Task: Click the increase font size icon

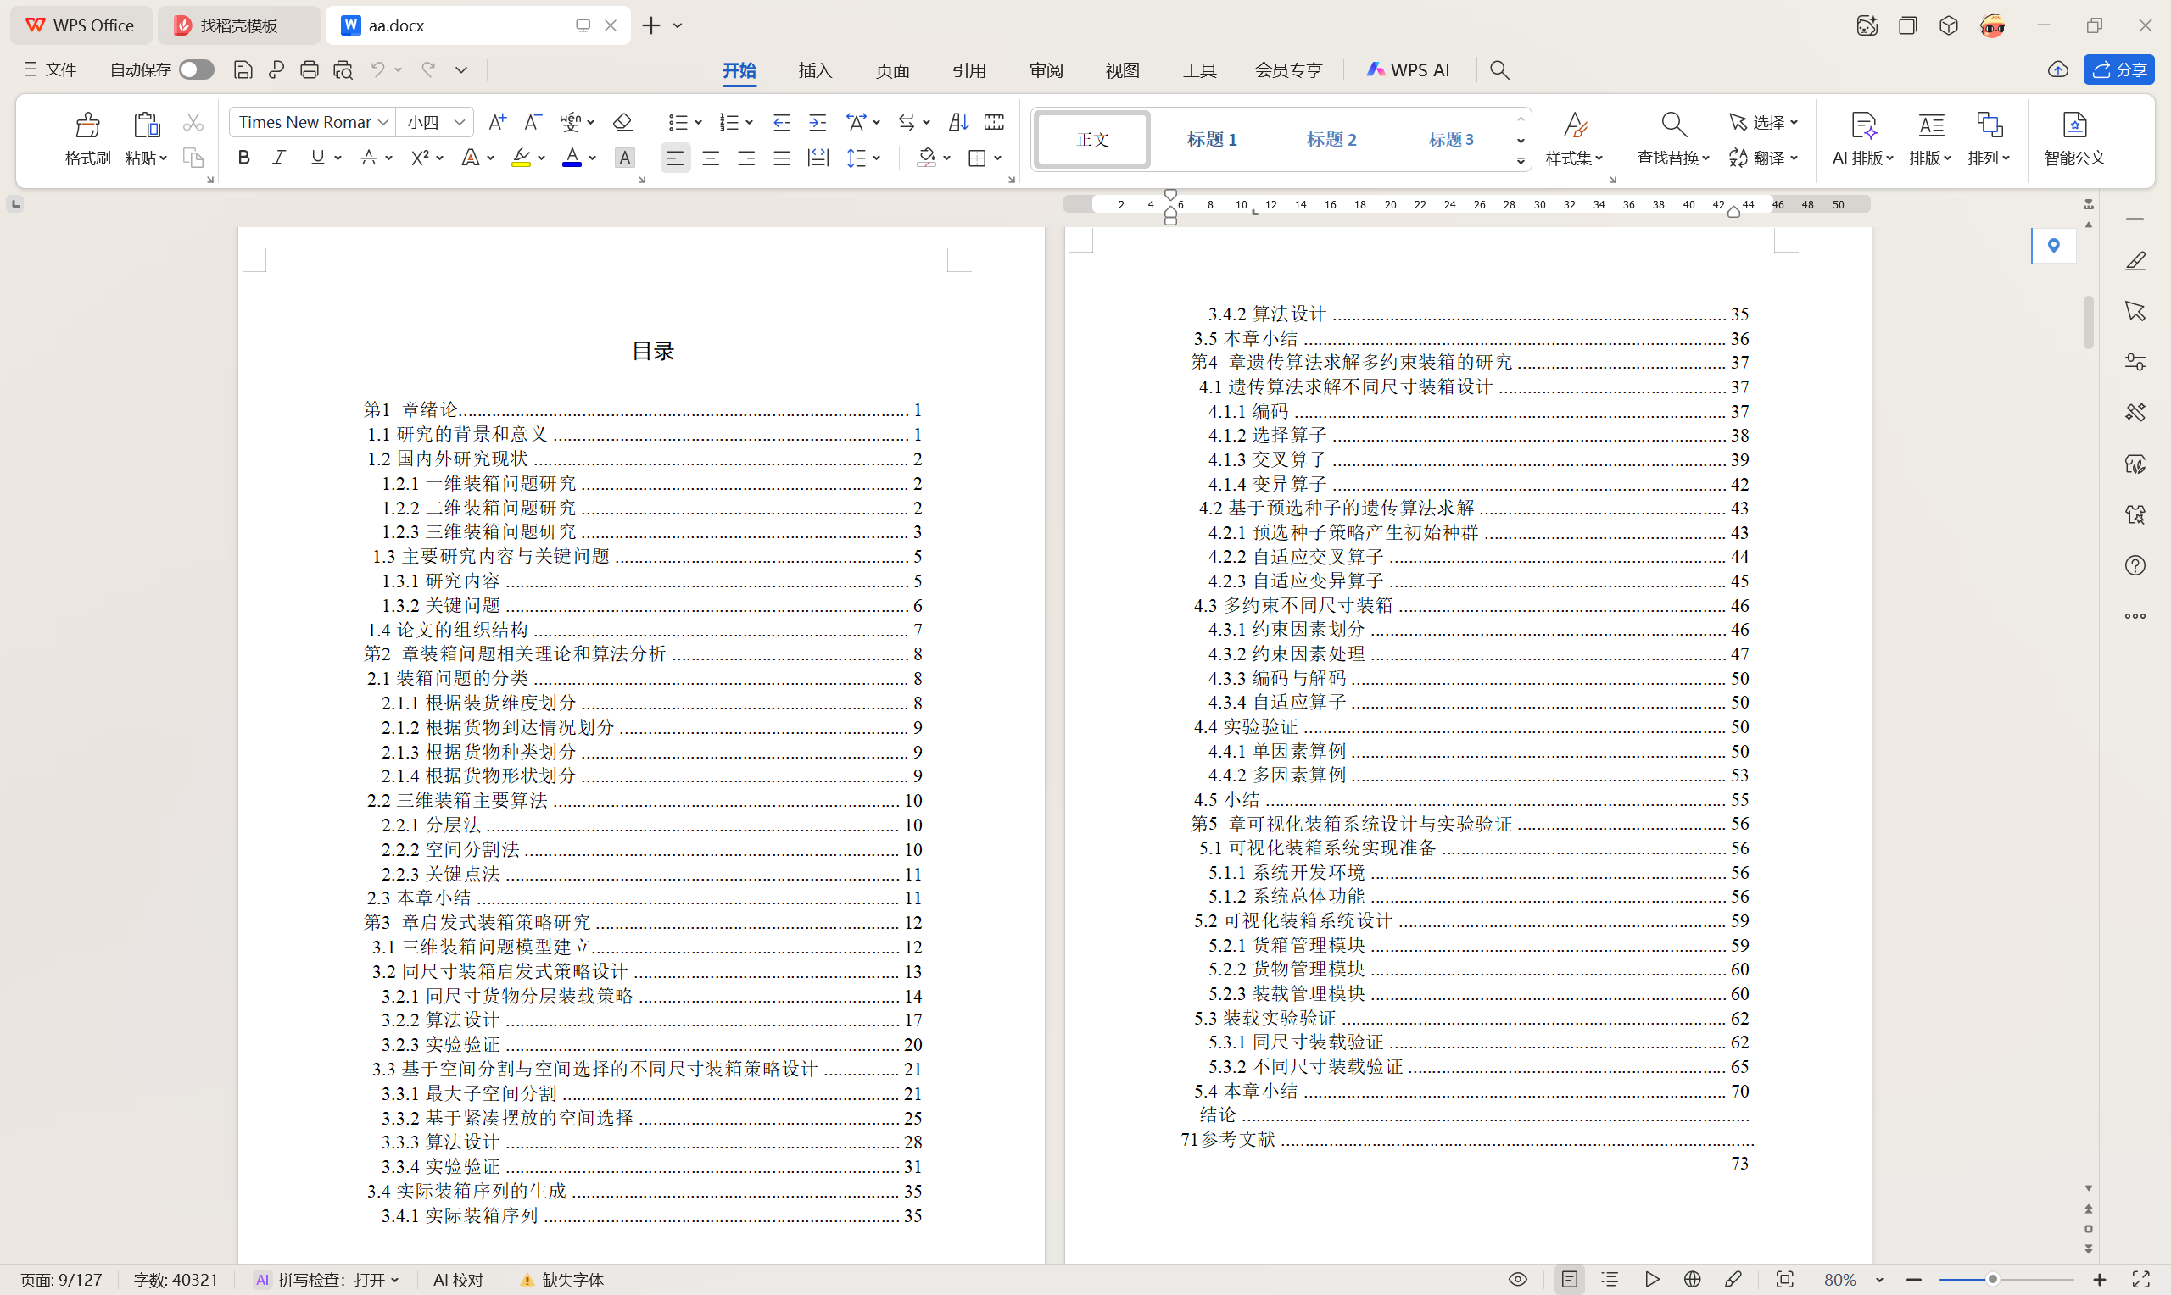Action: (x=497, y=122)
